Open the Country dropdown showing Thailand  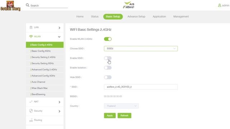pos(121,106)
